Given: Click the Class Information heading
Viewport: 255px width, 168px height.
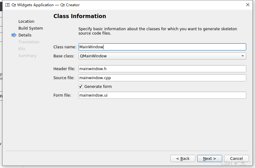Looking at the screenshot, I should (80, 16).
